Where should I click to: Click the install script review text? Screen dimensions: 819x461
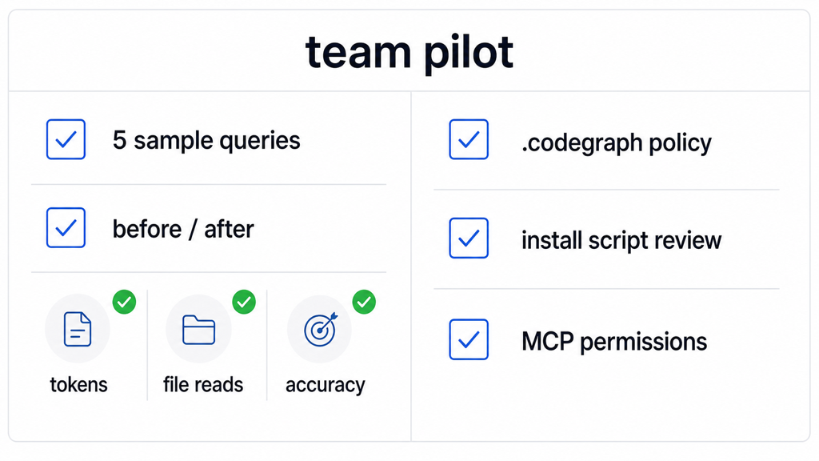pyautogui.click(x=621, y=240)
